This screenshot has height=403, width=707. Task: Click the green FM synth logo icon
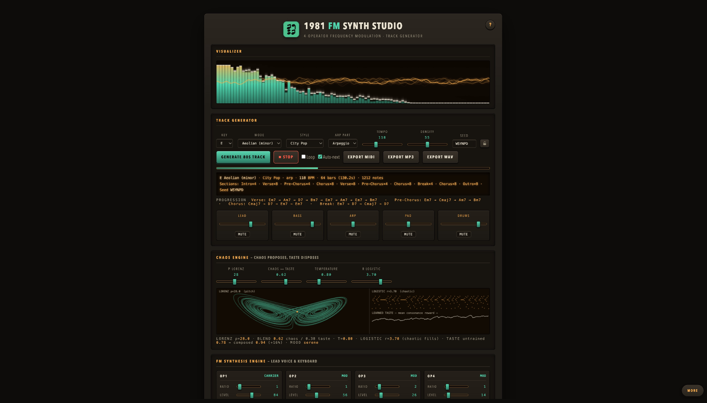point(291,29)
